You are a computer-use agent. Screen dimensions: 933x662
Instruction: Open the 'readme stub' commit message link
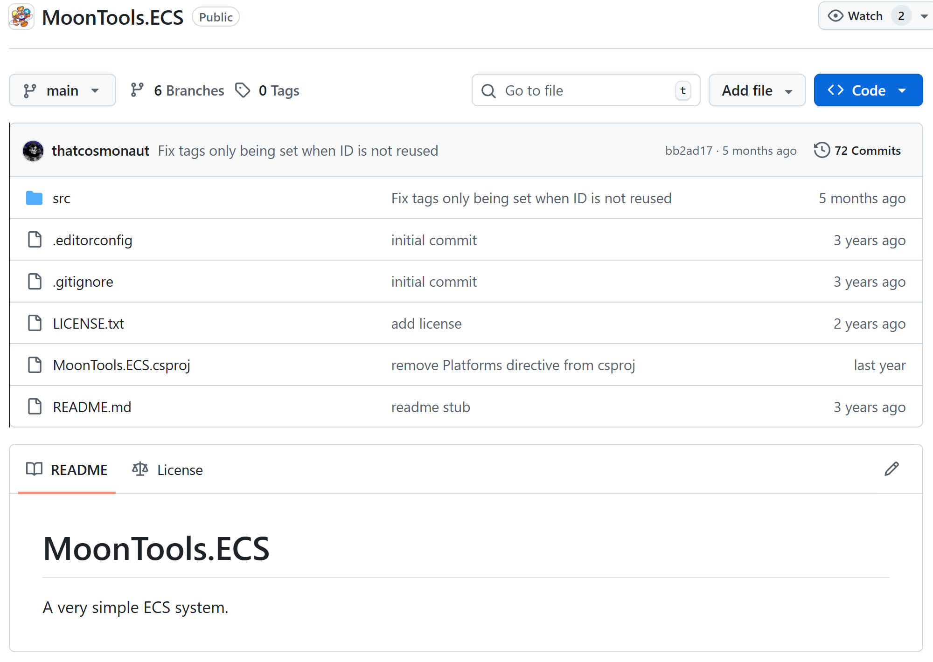tap(430, 407)
